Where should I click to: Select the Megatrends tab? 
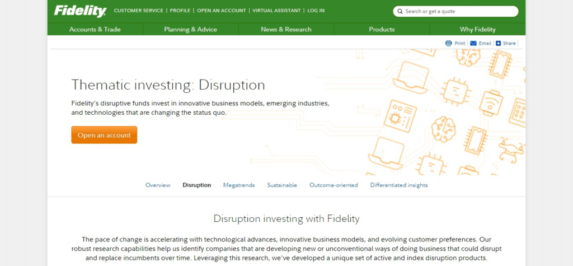239,185
